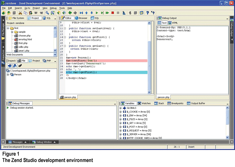Select the HTML tab in Debug Output

[x=173, y=23]
